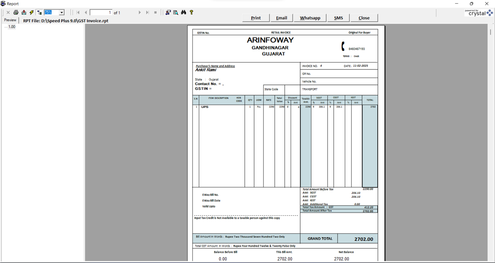Open the 75% zoom dropdown
Screen dimensions: 495x263
62,13
